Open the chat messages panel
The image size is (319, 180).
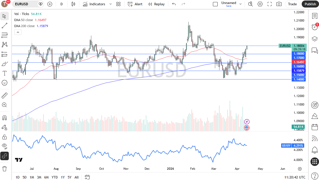click(315, 50)
